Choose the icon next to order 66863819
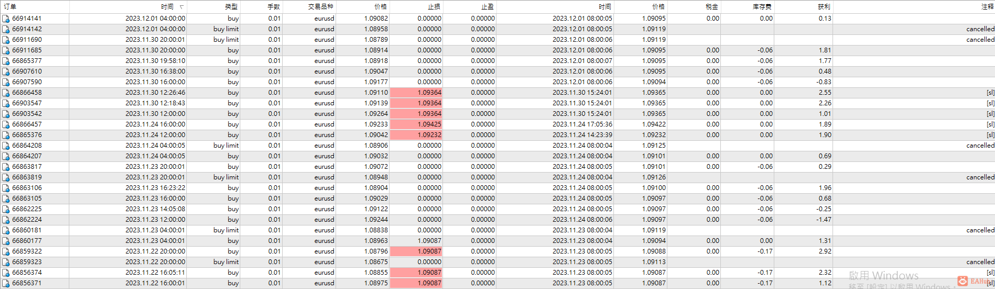Screen dimensions: 995x289 [6, 177]
